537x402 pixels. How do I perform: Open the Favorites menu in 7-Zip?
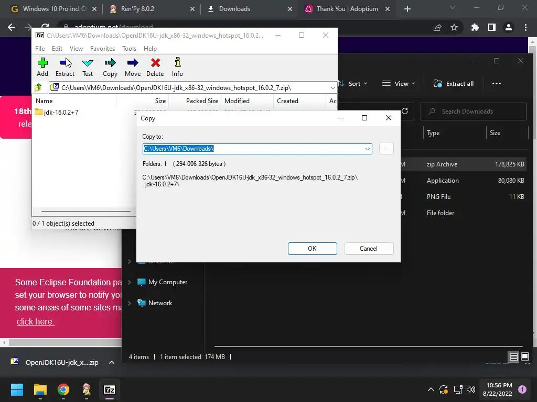coord(102,49)
